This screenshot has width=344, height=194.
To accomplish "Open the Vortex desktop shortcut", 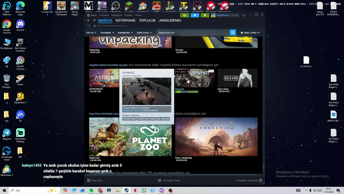I will (x=20, y=80).
